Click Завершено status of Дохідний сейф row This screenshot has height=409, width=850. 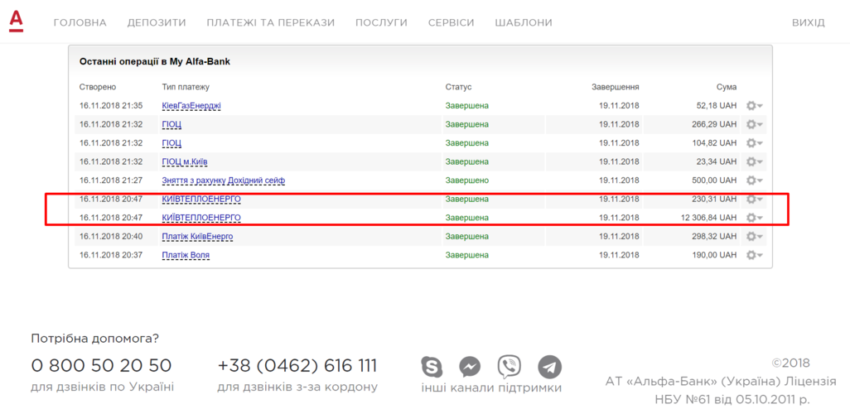(467, 180)
